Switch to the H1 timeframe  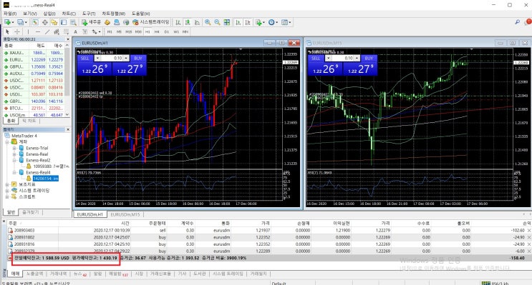click(x=147, y=32)
